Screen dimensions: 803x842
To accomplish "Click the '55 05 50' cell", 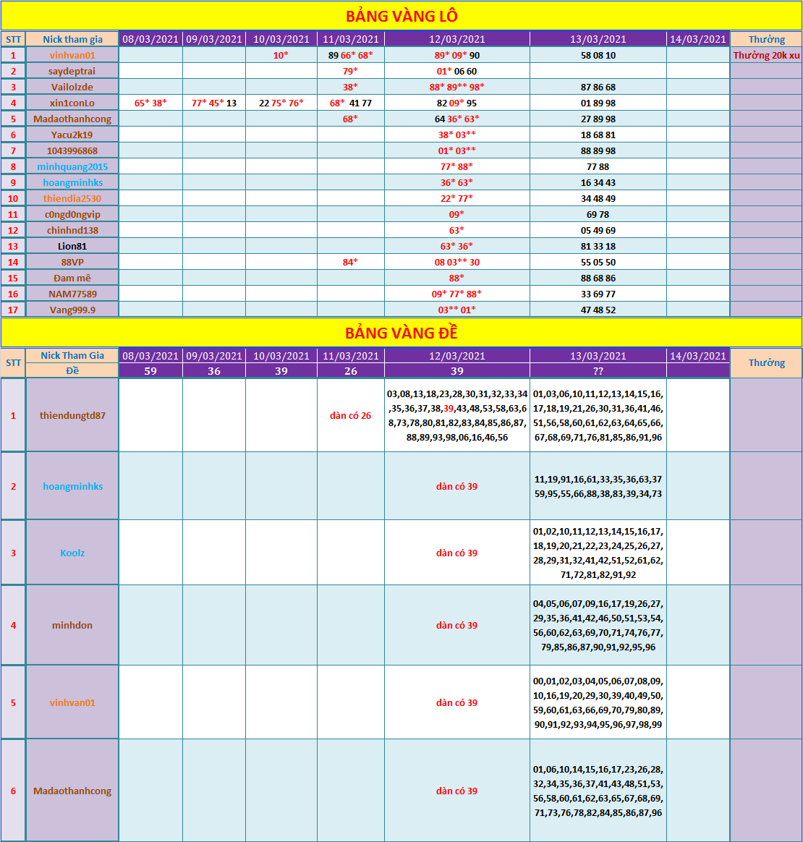I will pos(598,262).
